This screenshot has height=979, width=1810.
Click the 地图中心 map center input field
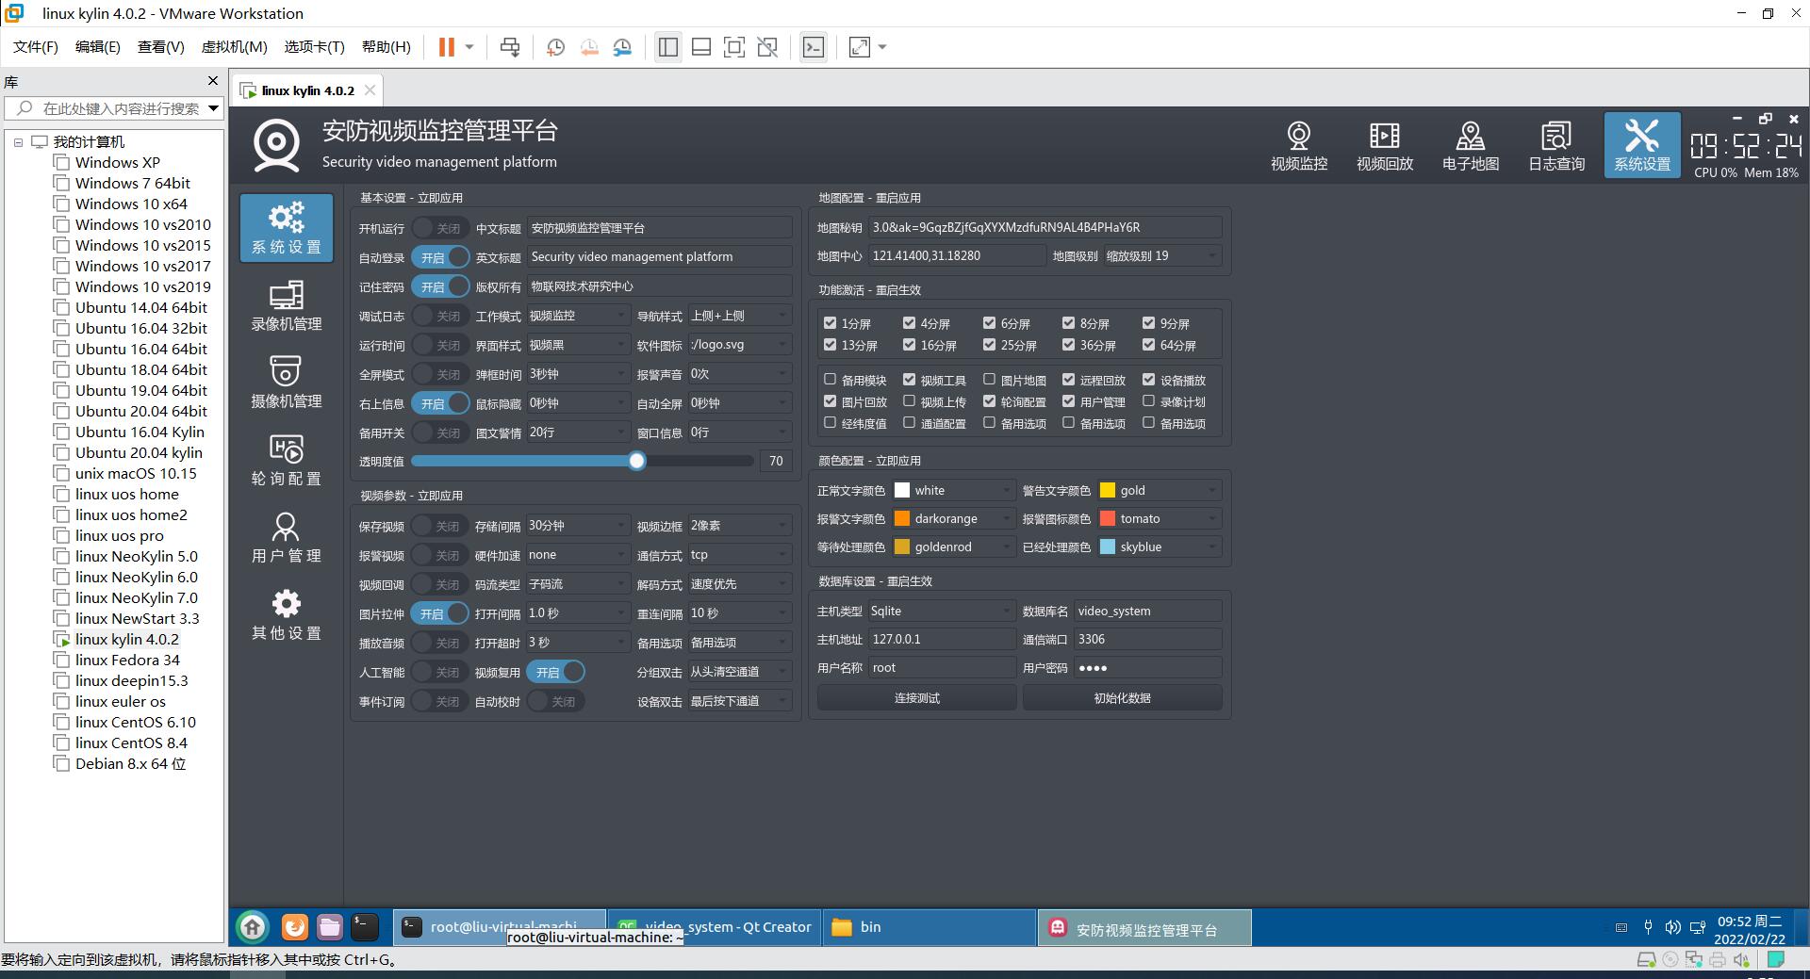click(956, 255)
